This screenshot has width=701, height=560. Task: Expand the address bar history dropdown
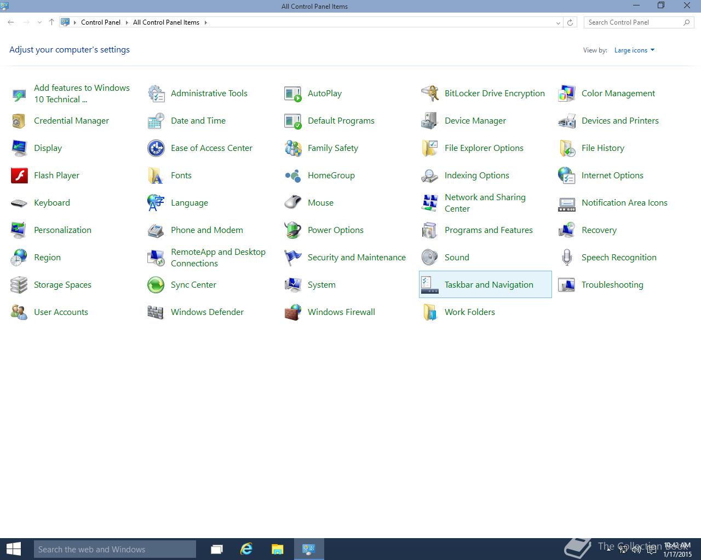(558, 22)
